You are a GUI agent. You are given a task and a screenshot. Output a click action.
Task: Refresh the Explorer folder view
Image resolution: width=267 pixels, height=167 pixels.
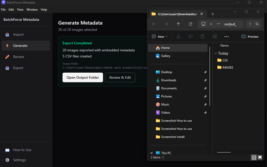191,24
